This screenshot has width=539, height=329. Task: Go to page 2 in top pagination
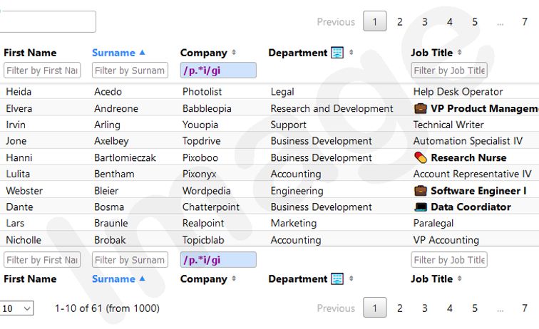(400, 22)
